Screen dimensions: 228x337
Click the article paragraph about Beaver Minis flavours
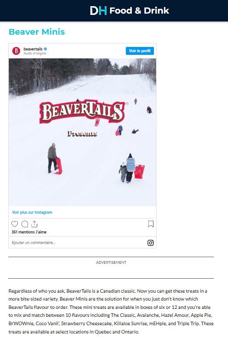click(x=111, y=311)
